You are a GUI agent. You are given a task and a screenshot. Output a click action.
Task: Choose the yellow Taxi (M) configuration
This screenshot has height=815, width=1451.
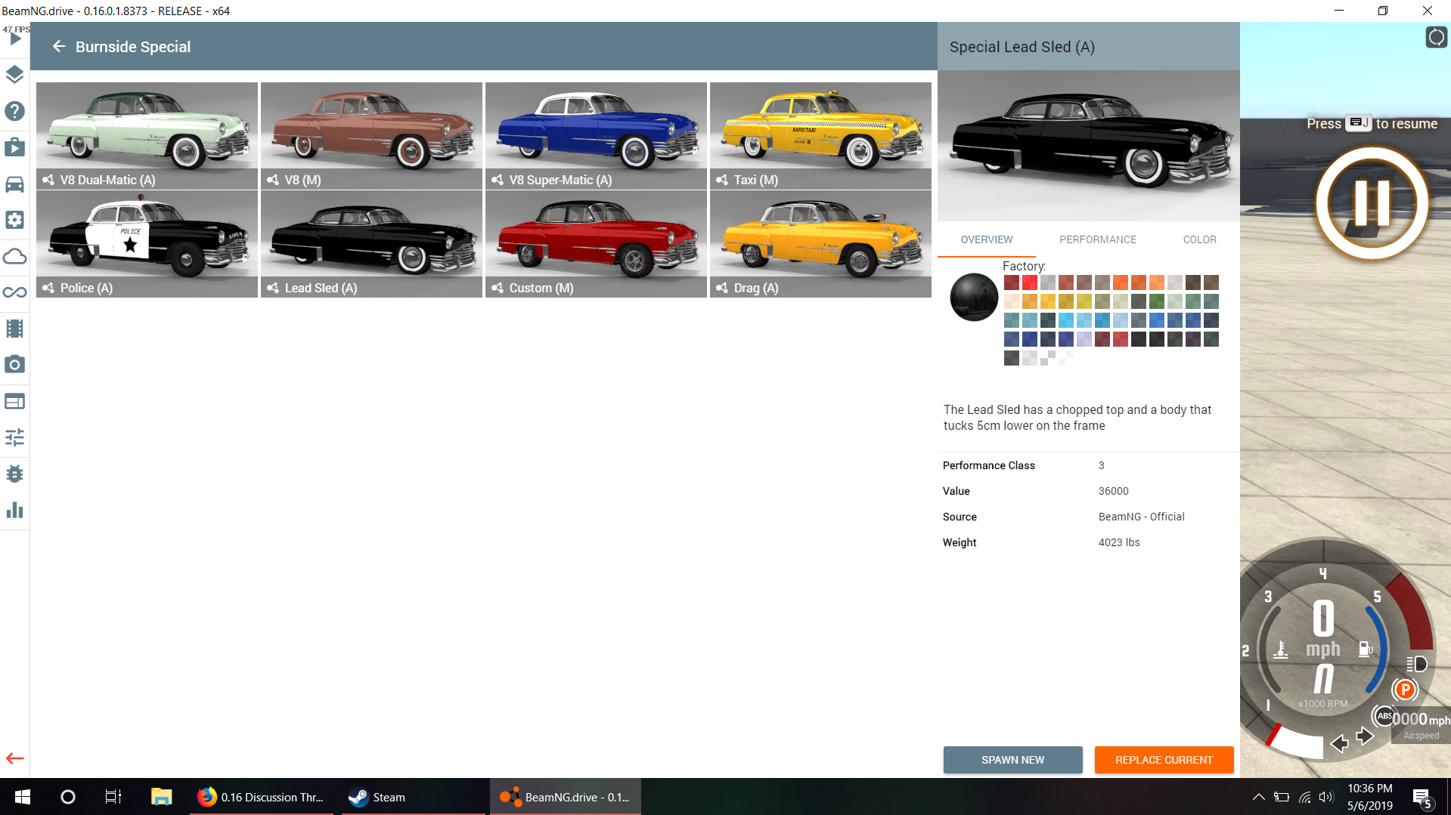pos(820,136)
